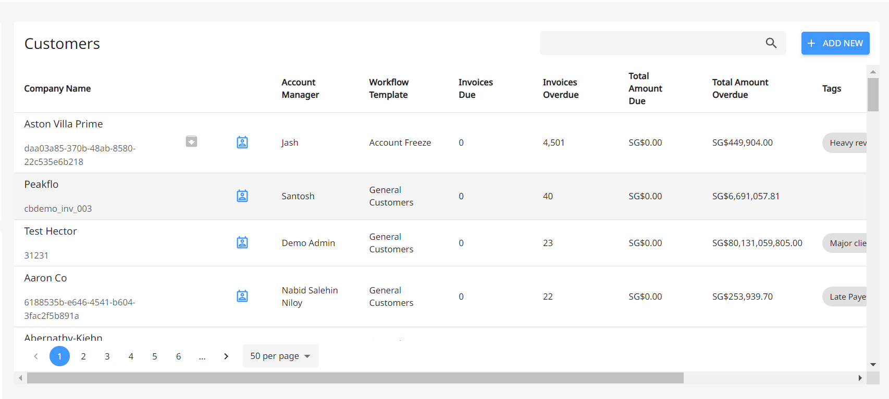
Task: Open Peakflo customer
Action: 41,184
